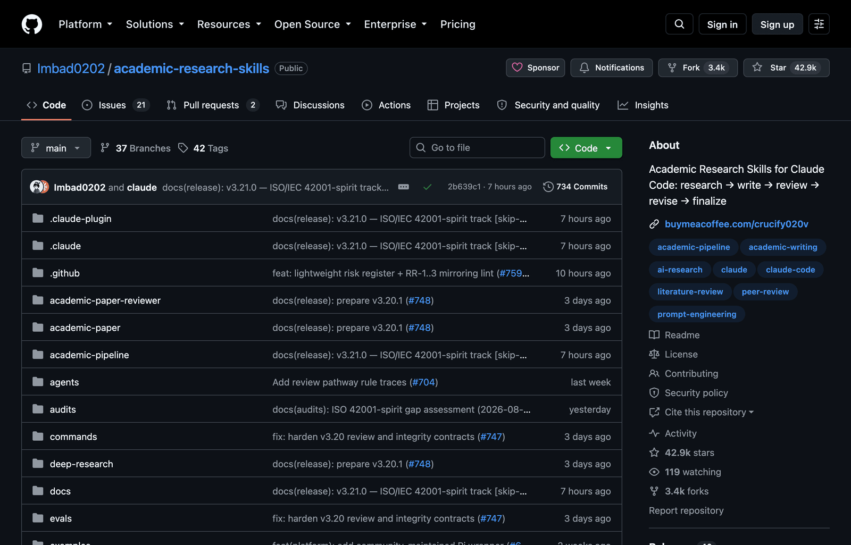Click folder icon for evals
Screen dimensions: 851x545
[38, 518]
